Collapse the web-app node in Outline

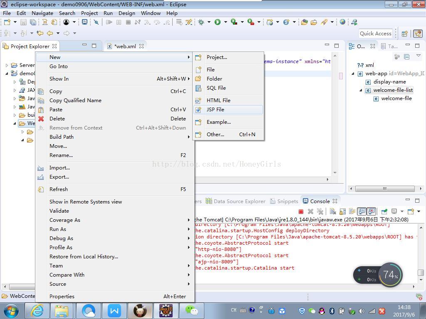point(353,74)
